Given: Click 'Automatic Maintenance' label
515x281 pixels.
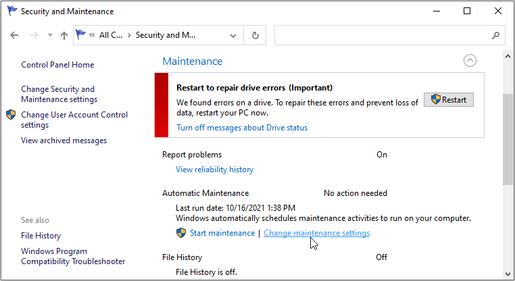Looking at the screenshot, I should coord(205,193).
